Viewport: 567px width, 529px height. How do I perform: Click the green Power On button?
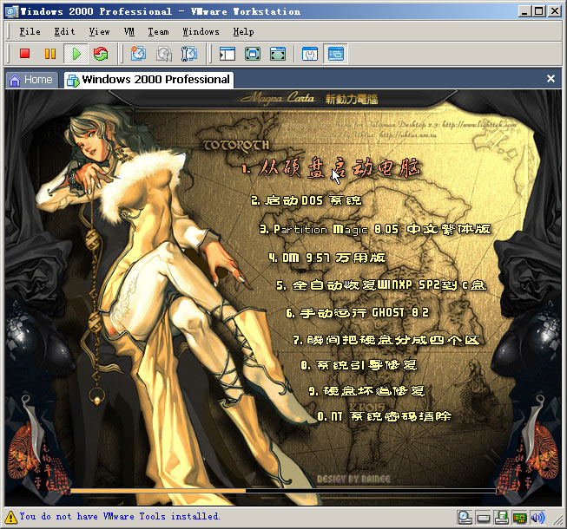tap(76, 54)
